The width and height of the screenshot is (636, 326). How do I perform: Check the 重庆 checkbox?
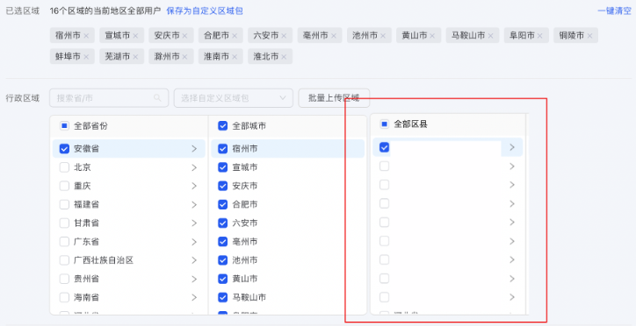click(x=64, y=186)
